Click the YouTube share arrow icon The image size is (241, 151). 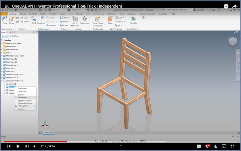click(234, 6)
